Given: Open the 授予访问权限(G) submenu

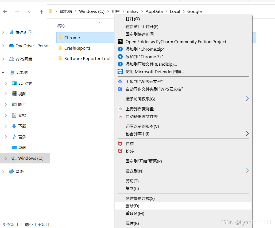Looking at the screenshot, I should [x=183, y=99].
